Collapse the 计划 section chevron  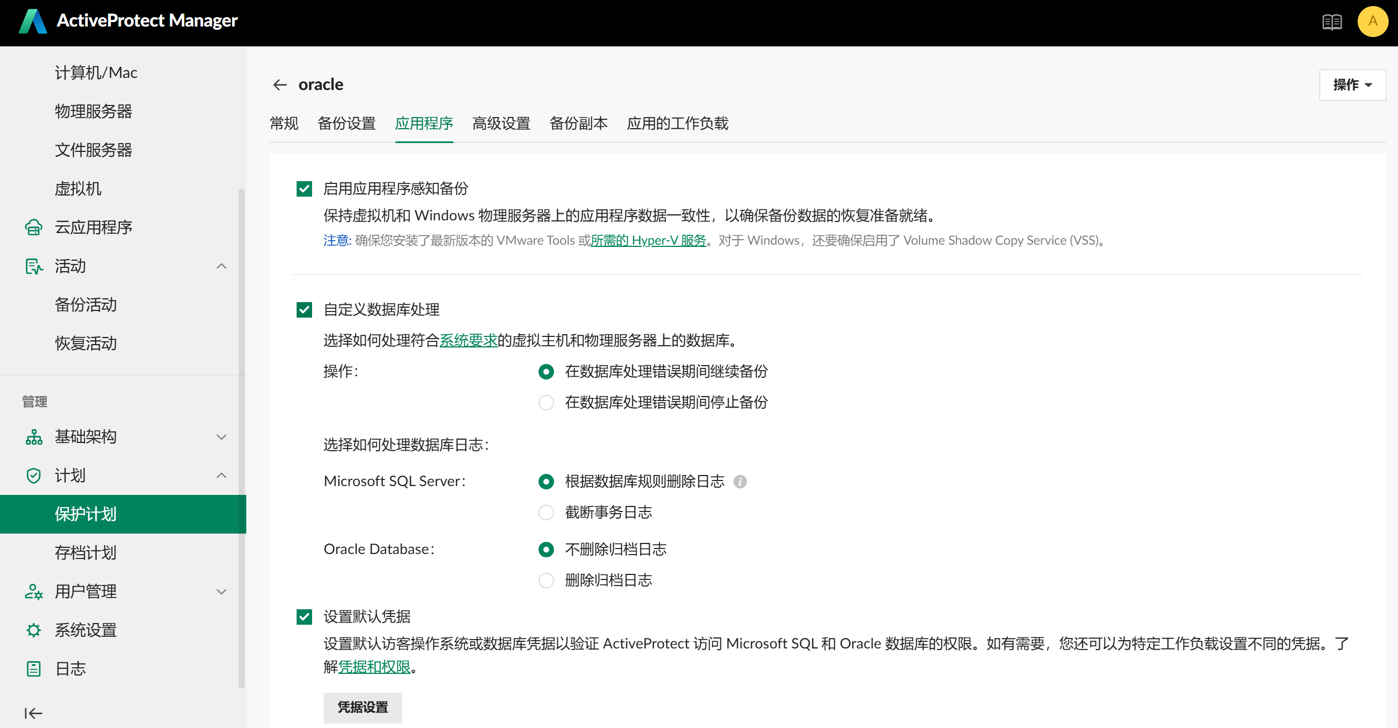point(221,476)
